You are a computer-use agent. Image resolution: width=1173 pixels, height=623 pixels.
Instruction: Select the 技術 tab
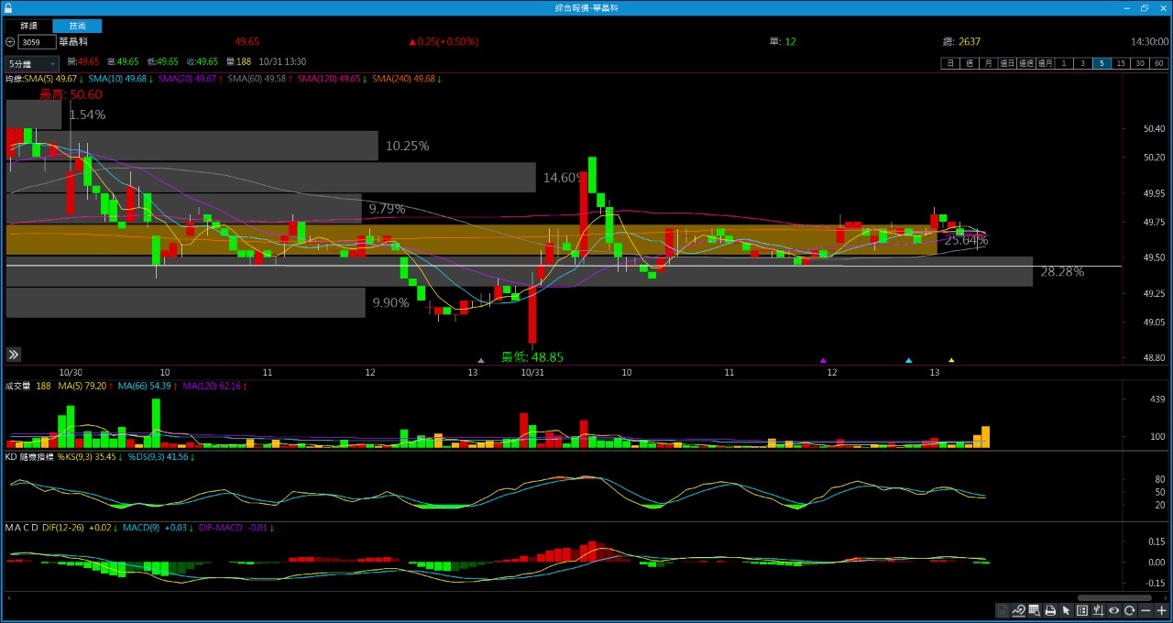click(x=77, y=26)
